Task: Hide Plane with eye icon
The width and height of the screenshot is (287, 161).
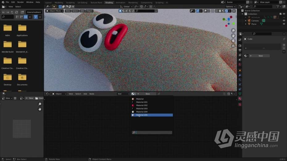Action: 284,24
